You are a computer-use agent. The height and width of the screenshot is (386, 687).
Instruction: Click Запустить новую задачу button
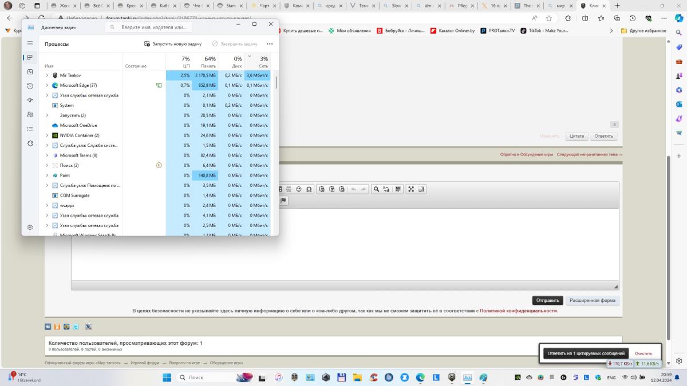(173, 43)
